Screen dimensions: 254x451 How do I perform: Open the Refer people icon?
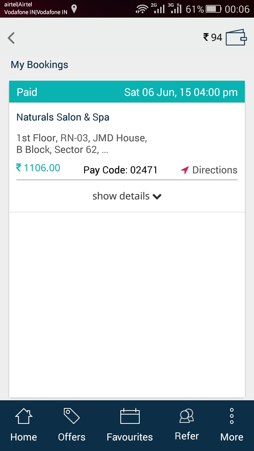(187, 416)
